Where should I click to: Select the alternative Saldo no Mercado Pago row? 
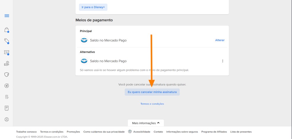tap(108, 61)
